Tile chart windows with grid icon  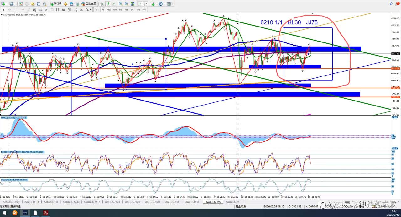click(x=133, y=4)
